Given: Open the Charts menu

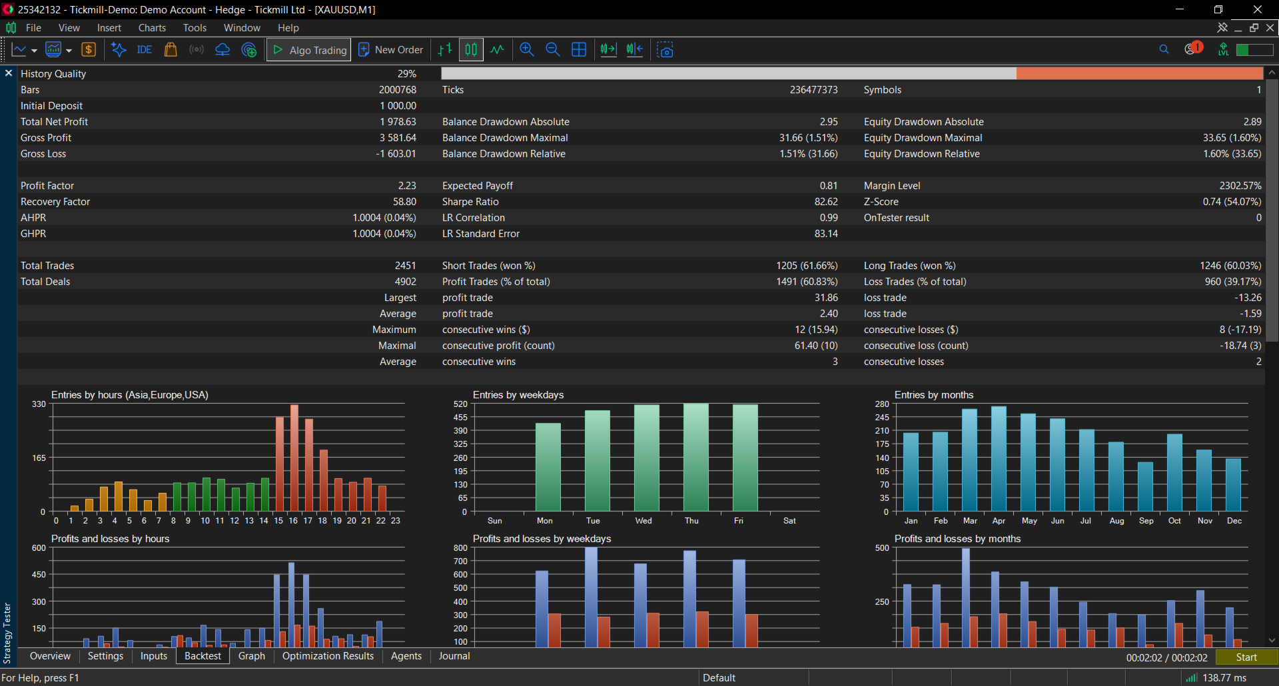Looking at the screenshot, I should click(x=152, y=28).
